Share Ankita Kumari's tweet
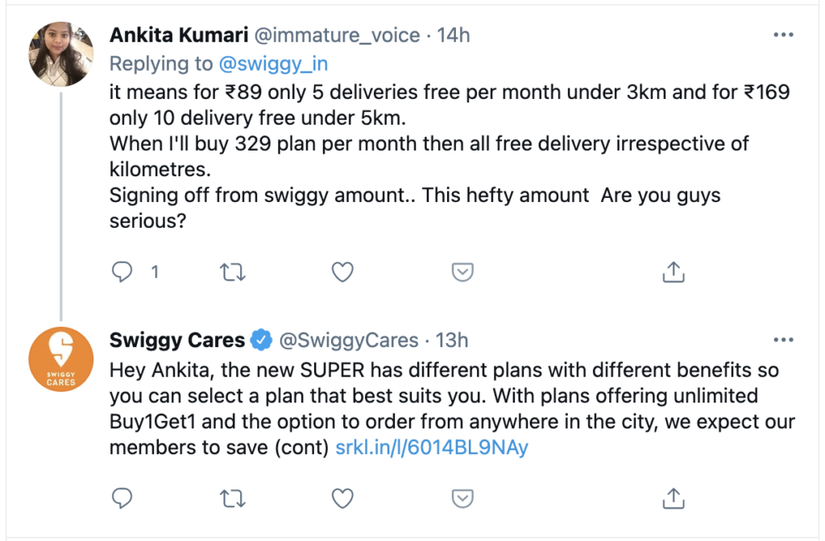Viewport: 825px width, 541px height. coord(673,273)
